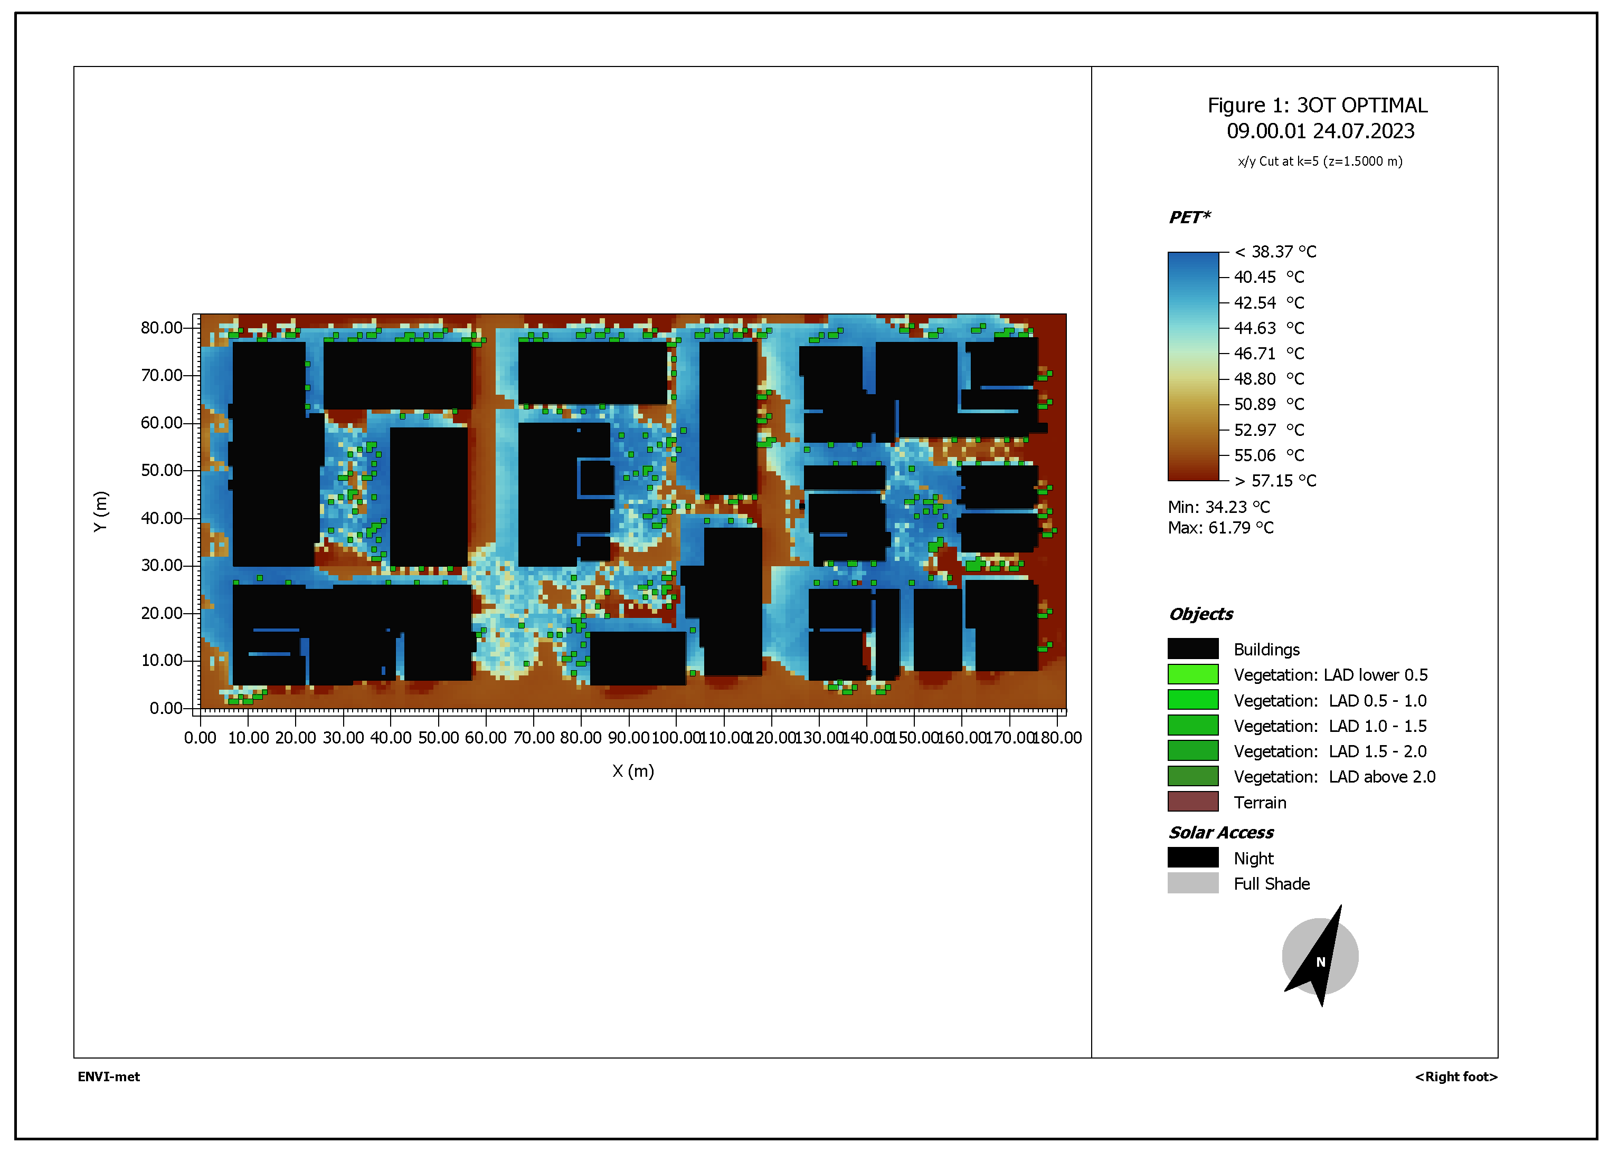Click the Max: 61.79 °C value text
Screen dimensions: 1609x1153
(1220, 528)
